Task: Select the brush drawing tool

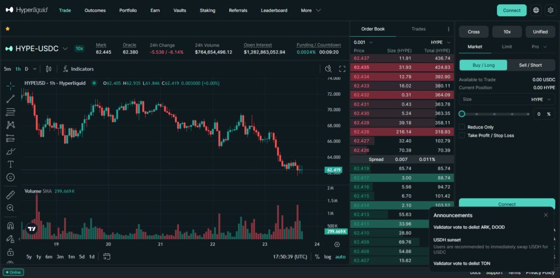Action: (11, 151)
